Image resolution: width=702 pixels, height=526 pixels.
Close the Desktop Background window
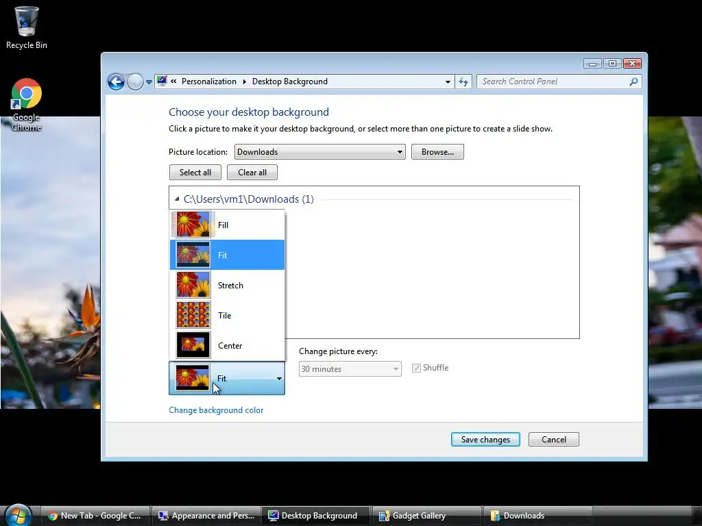[x=632, y=64]
